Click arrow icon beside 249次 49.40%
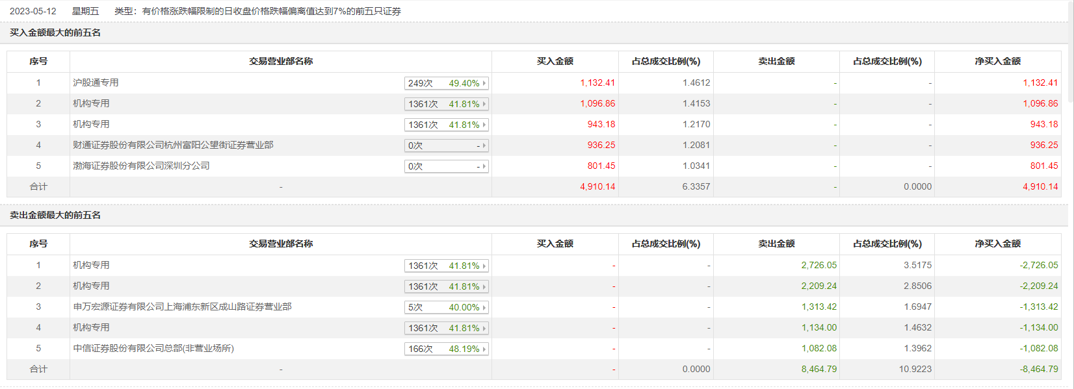This screenshot has height=389, width=1074. [x=484, y=83]
